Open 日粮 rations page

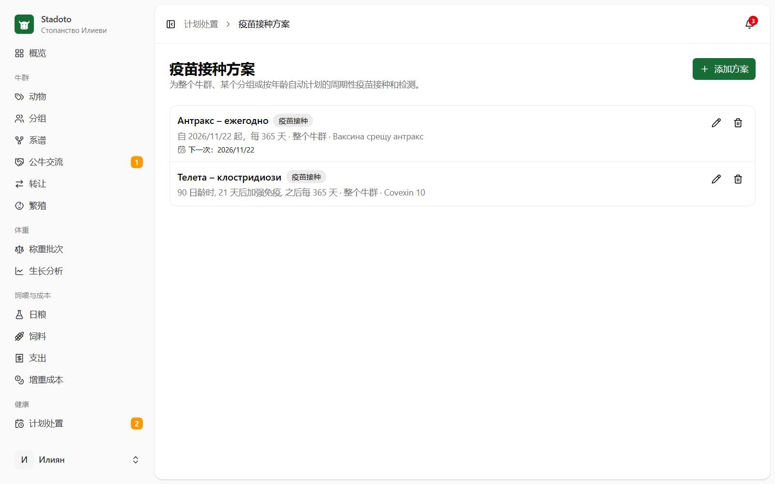(78, 315)
